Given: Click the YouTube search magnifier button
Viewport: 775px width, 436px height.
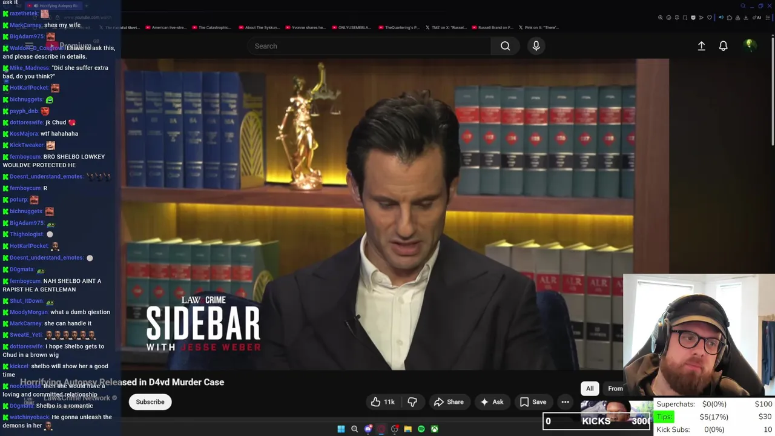Looking at the screenshot, I should pyautogui.click(x=505, y=46).
